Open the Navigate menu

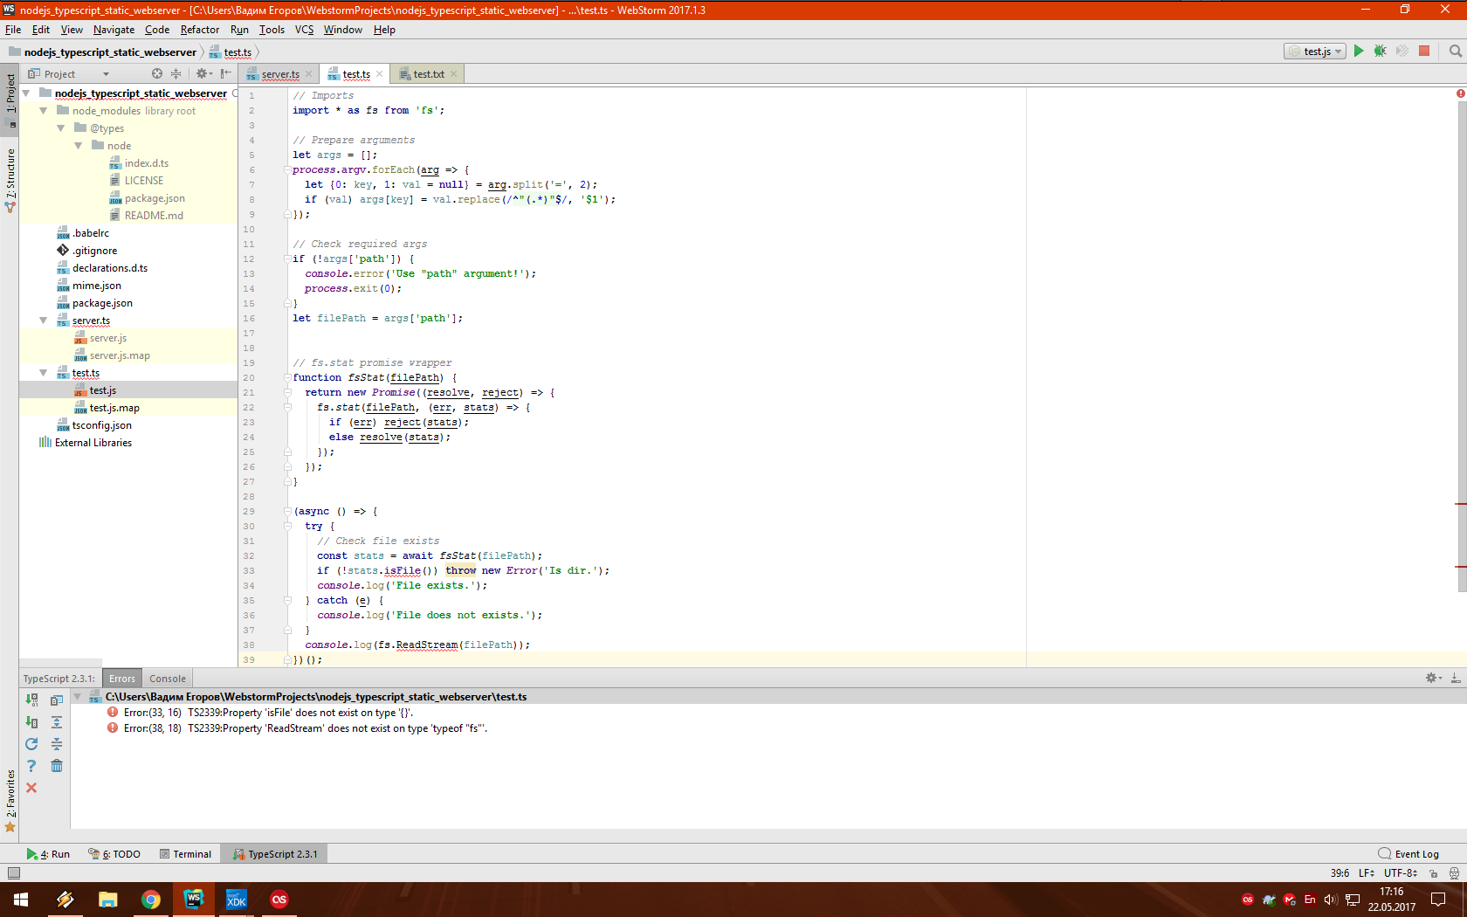(114, 30)
